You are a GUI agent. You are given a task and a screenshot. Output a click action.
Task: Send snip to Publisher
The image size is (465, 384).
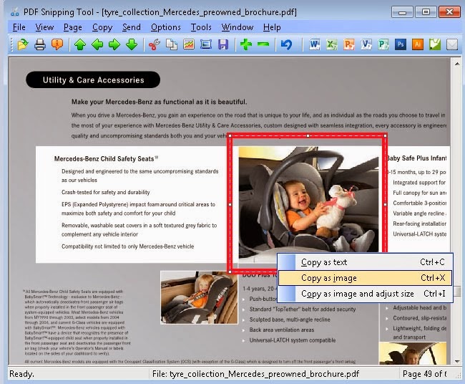(383, 44)
